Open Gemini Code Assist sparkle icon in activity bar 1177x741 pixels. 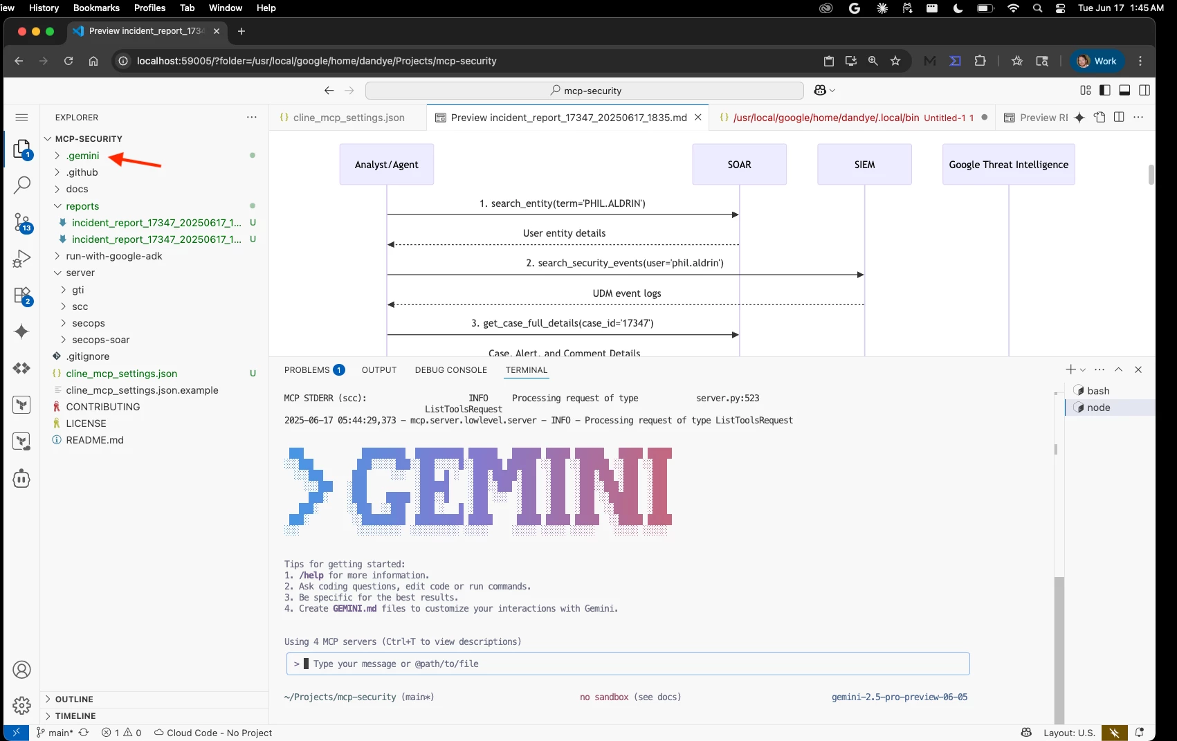[x=21, y=331]
